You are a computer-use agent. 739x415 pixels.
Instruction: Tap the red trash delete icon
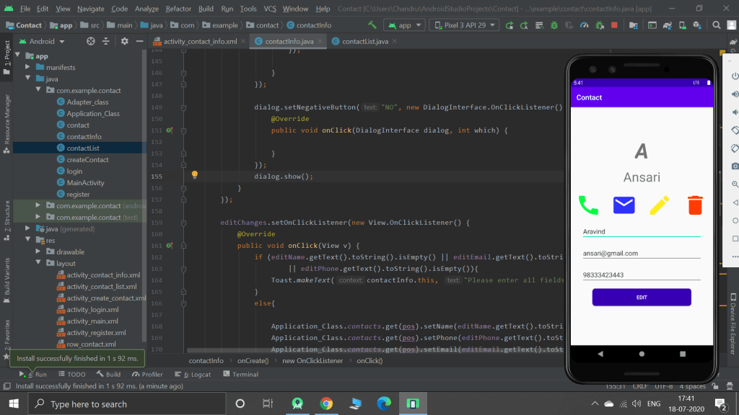tap(695, 205)
